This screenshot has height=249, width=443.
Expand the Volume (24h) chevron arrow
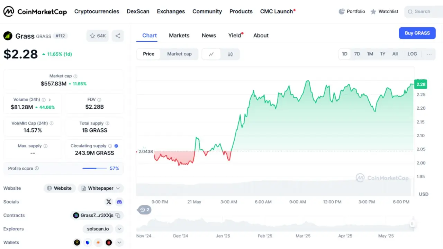pos(49,100)
